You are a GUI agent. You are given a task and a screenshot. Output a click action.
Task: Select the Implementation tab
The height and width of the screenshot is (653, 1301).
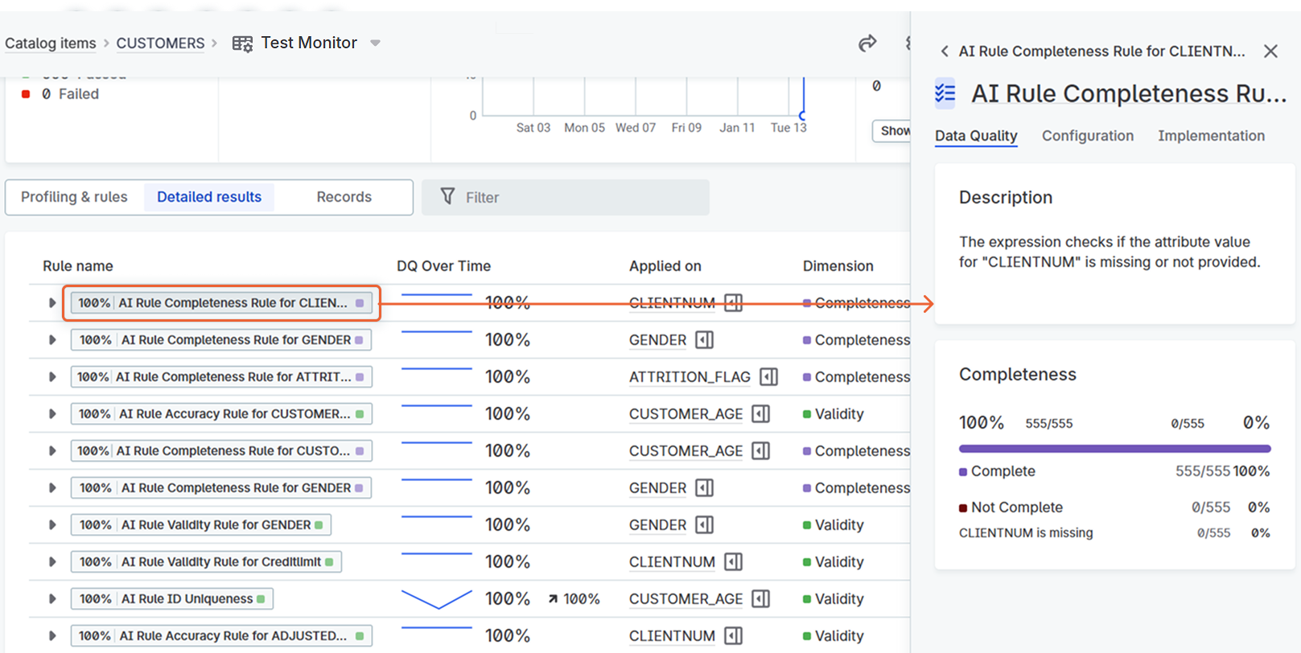click(1211, 136)
